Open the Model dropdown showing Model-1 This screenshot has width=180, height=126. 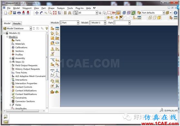[x=98, y=22]
